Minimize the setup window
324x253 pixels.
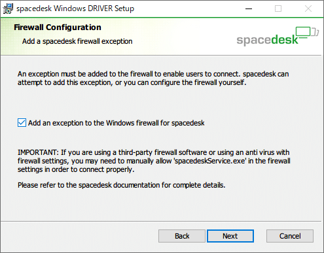tap(249, 8)
